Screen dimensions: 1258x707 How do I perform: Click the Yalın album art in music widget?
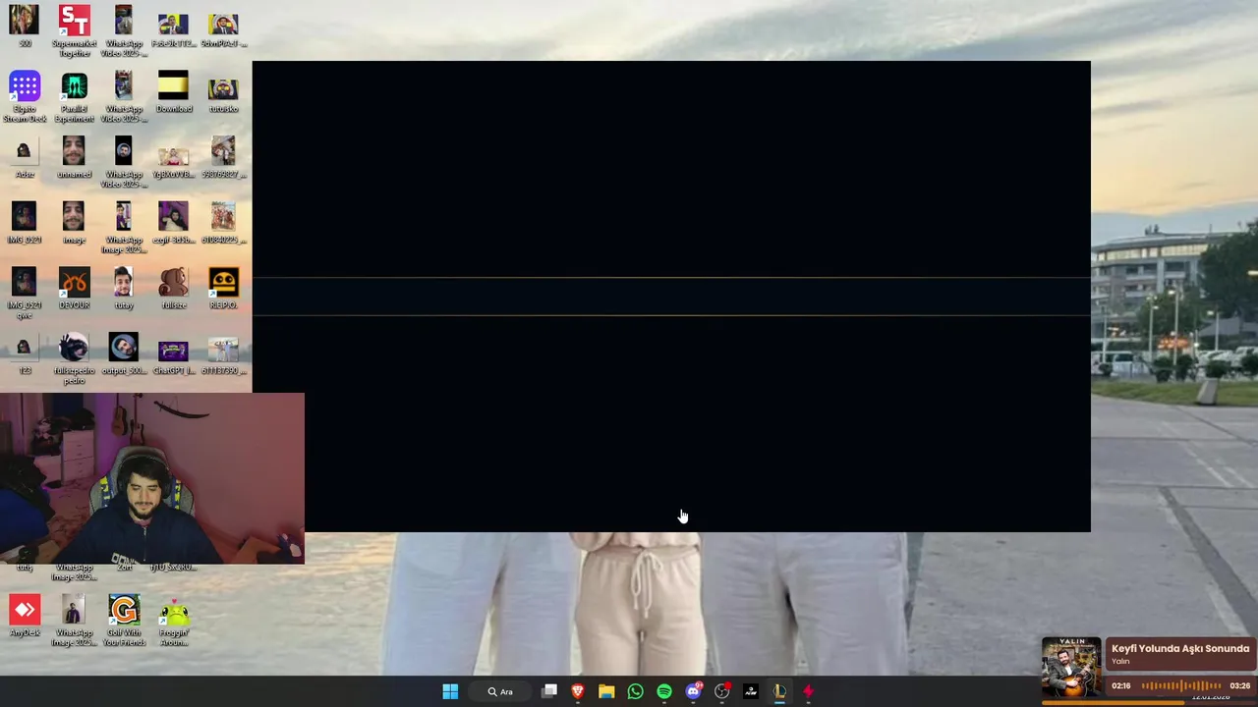(1071, 668)
